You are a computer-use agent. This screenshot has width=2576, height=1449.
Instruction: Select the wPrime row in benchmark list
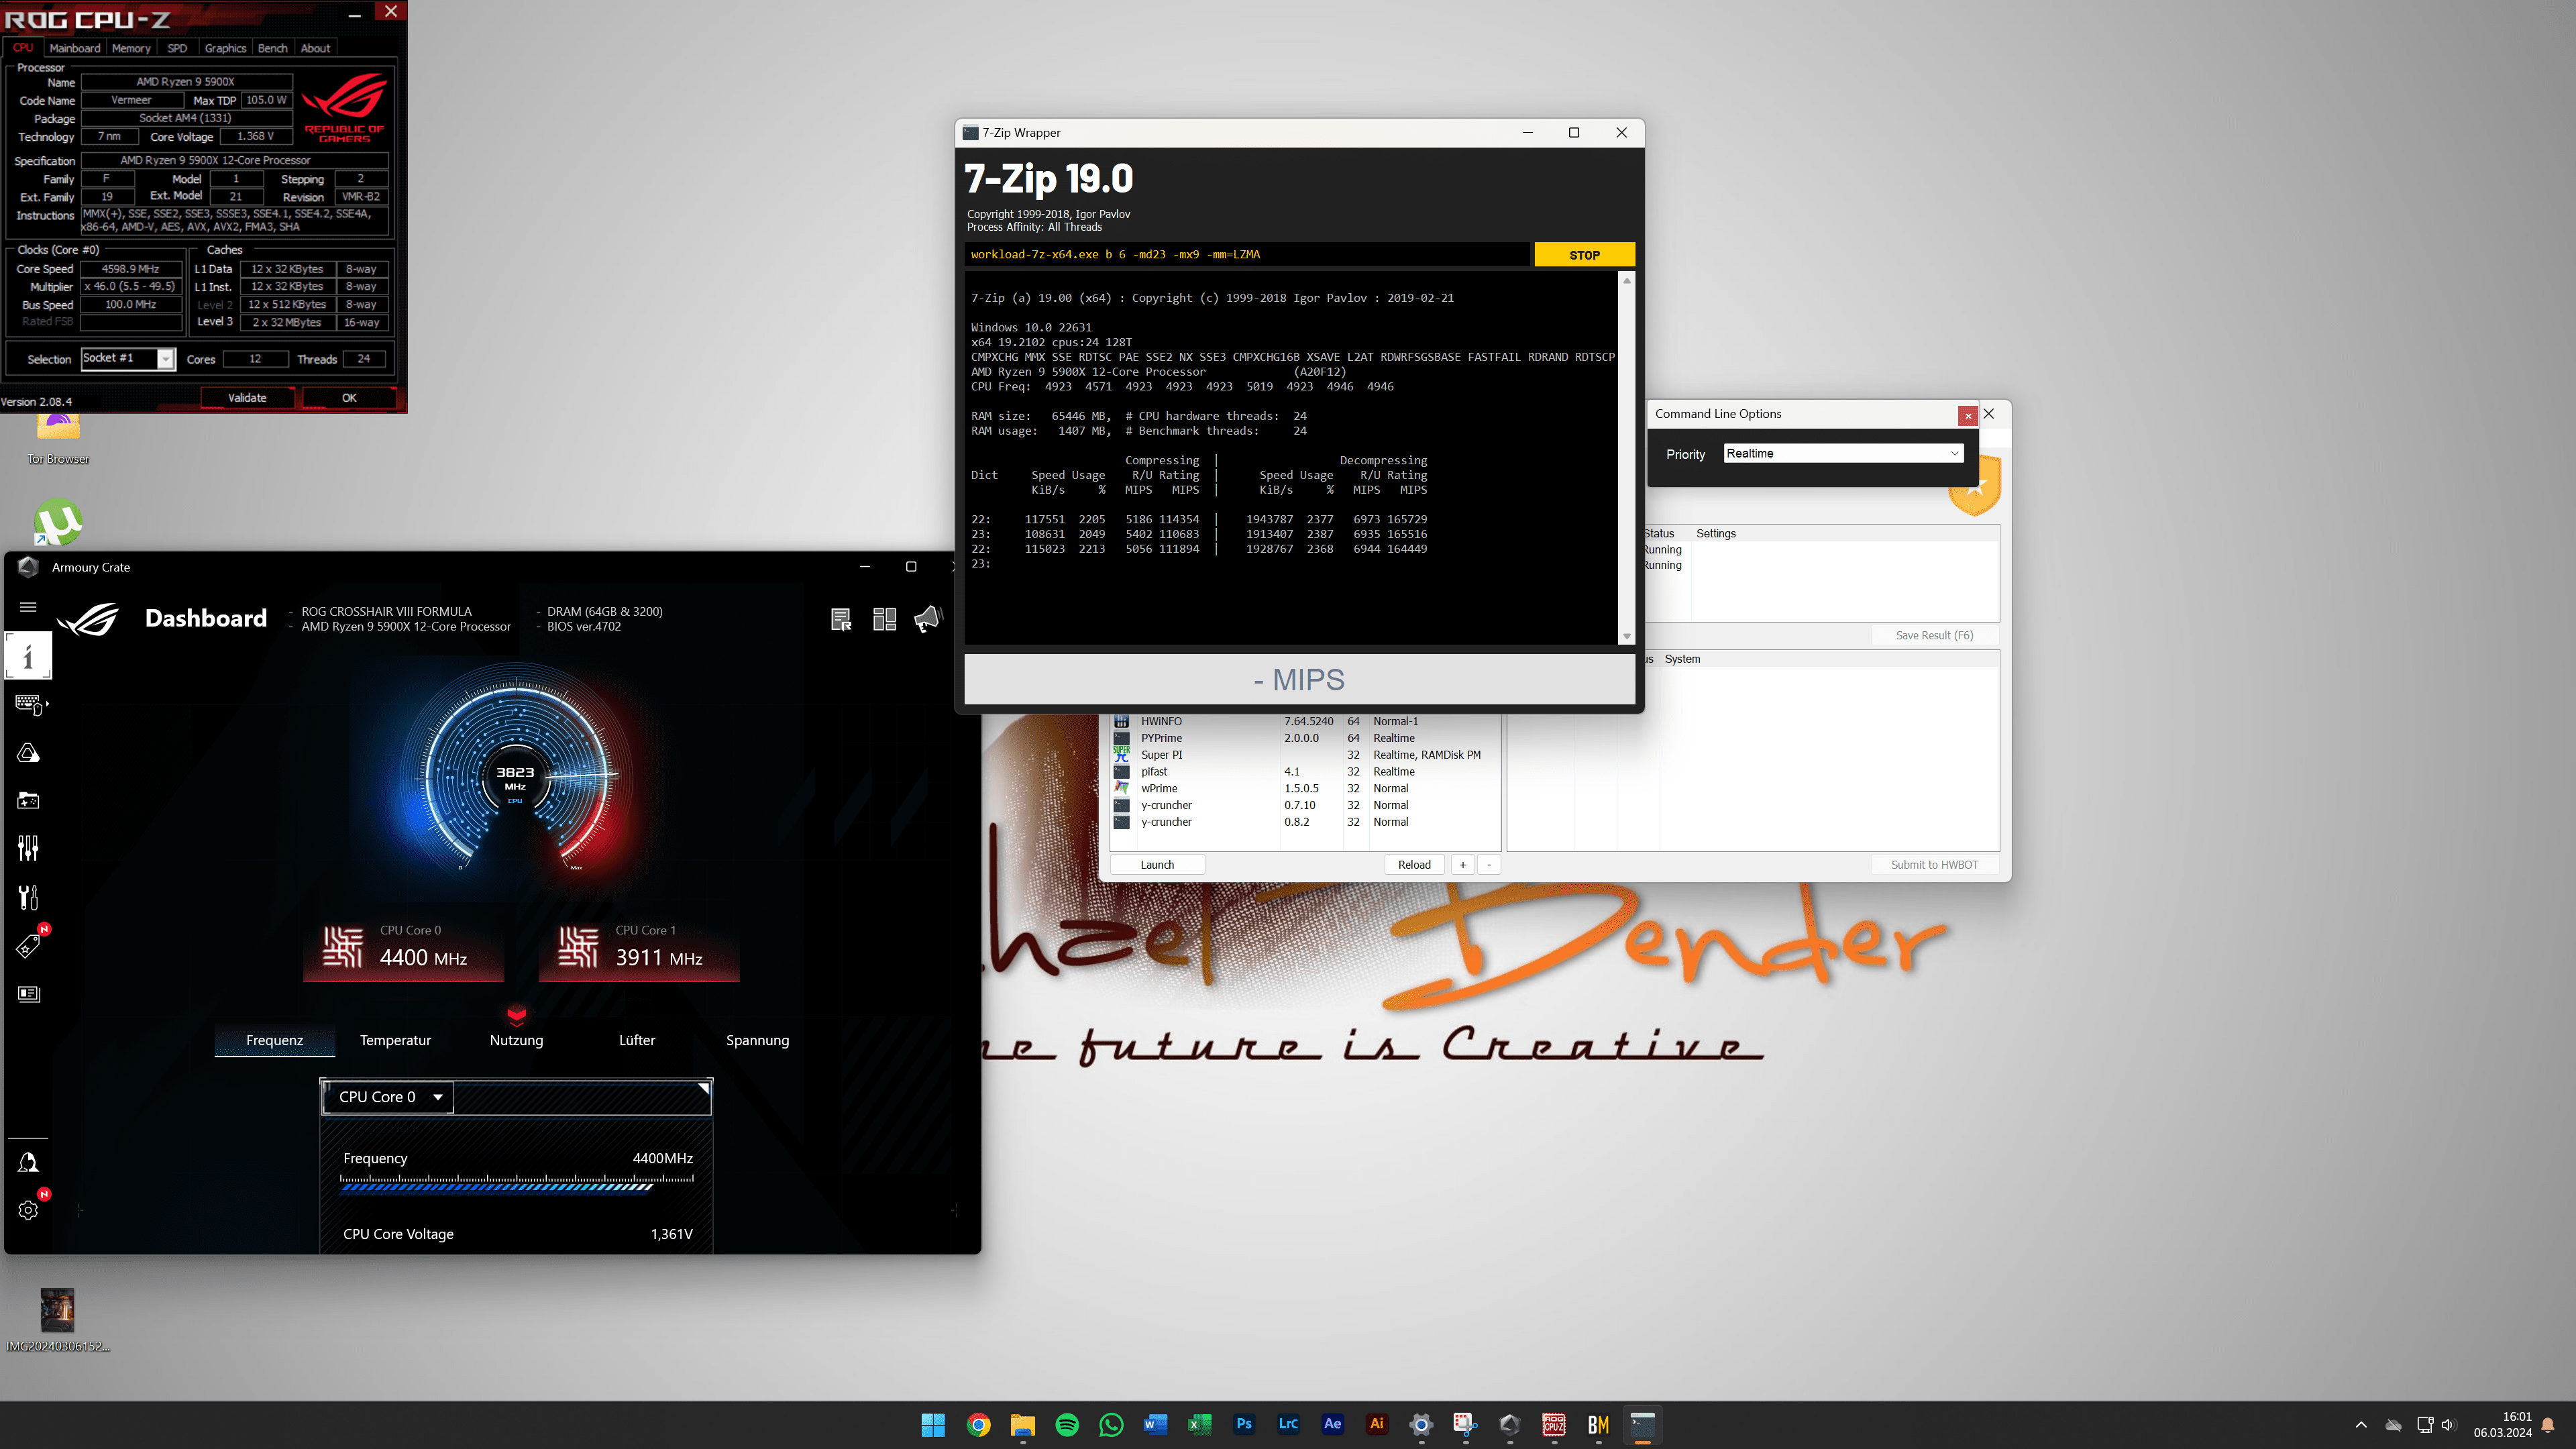[1305, 788]
